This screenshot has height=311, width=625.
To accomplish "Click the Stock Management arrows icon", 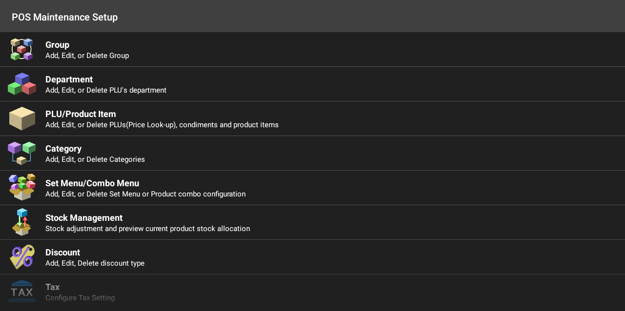I will 22,222.
